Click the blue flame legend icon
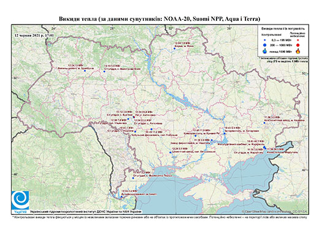The image size is (319, 226). (x=264, y=51)
